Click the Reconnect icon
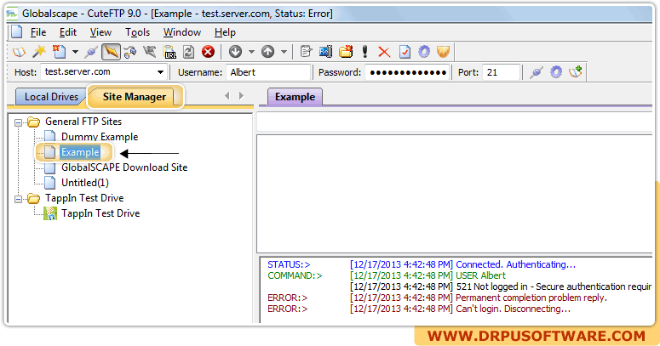The image size is (660, 346). click(x=130, y=52)
